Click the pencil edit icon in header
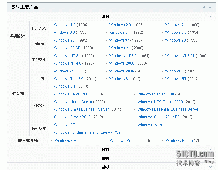The width and height of the screenshot is (218, 170). (x=204, y=8)
